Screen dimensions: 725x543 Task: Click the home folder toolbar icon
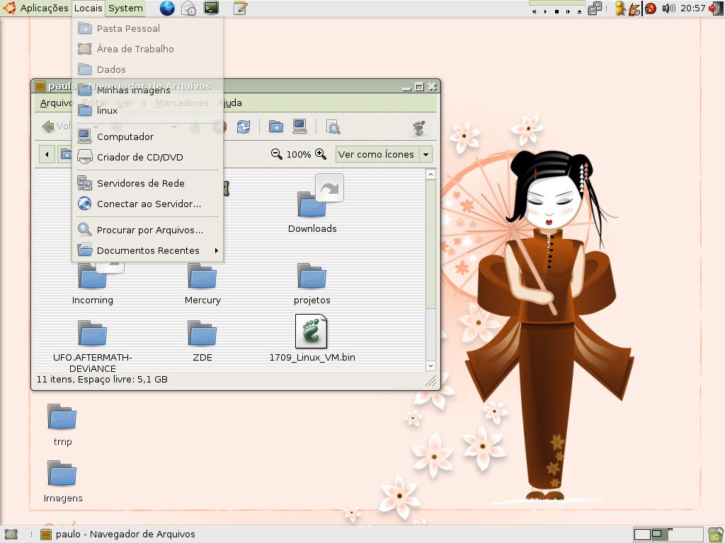tap(276, 127)
